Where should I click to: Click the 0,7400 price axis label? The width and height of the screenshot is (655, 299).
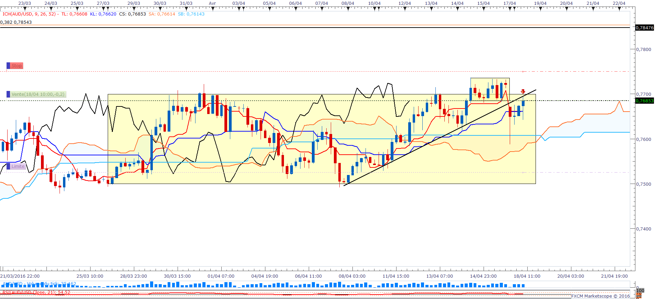click(x=644, y=229)
